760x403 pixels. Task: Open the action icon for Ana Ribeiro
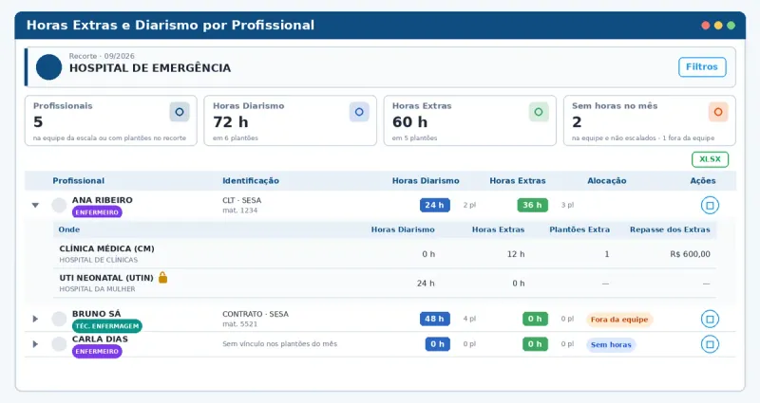(710, 205)
